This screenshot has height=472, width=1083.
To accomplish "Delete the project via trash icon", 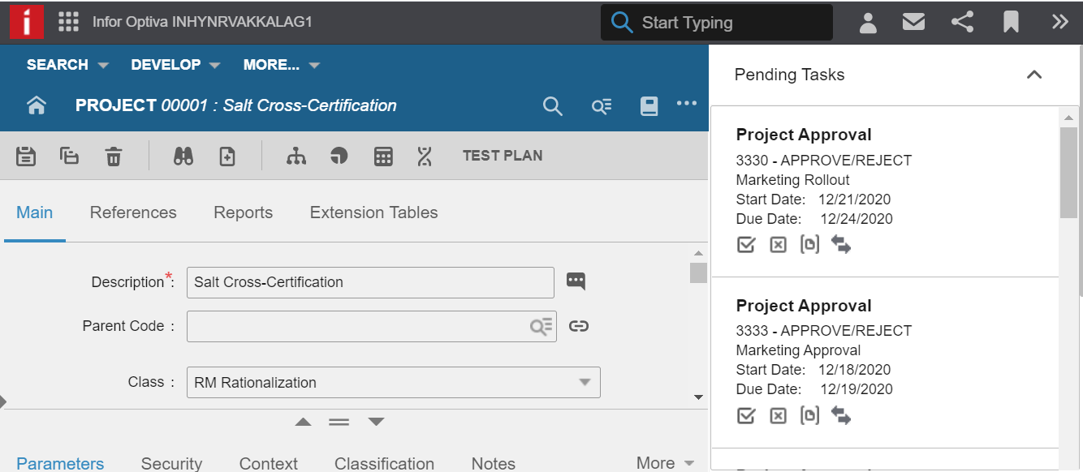I will click(114, 156).
